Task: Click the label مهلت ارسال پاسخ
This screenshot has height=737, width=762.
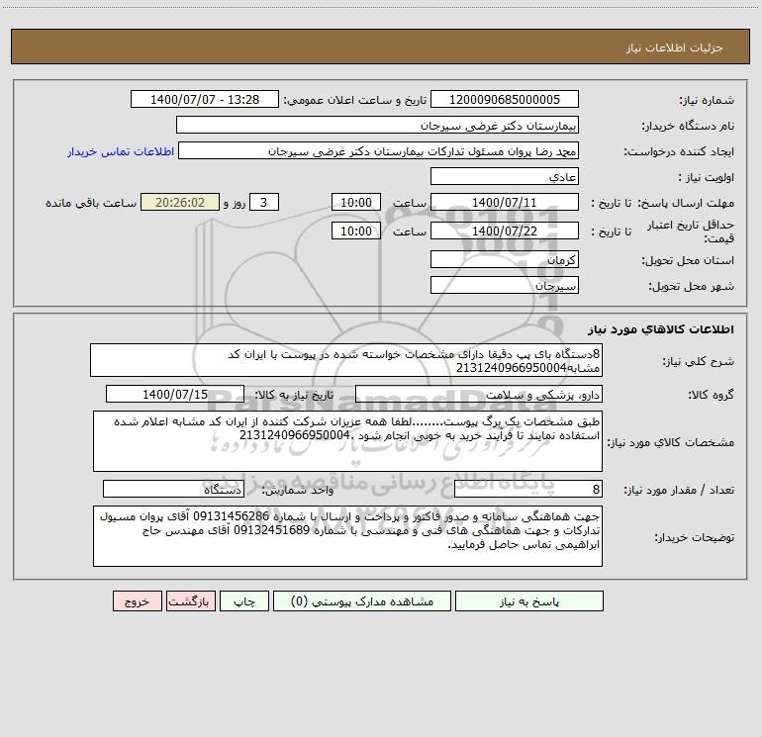Action: pyautogui.click(x=687, y=203)
